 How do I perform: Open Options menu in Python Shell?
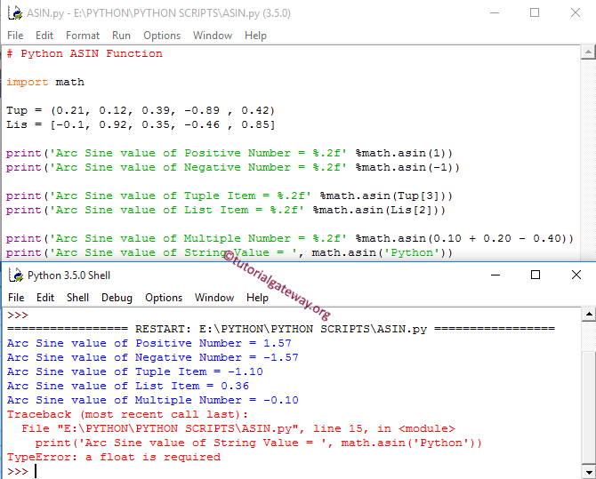click(x=164, y=298)
